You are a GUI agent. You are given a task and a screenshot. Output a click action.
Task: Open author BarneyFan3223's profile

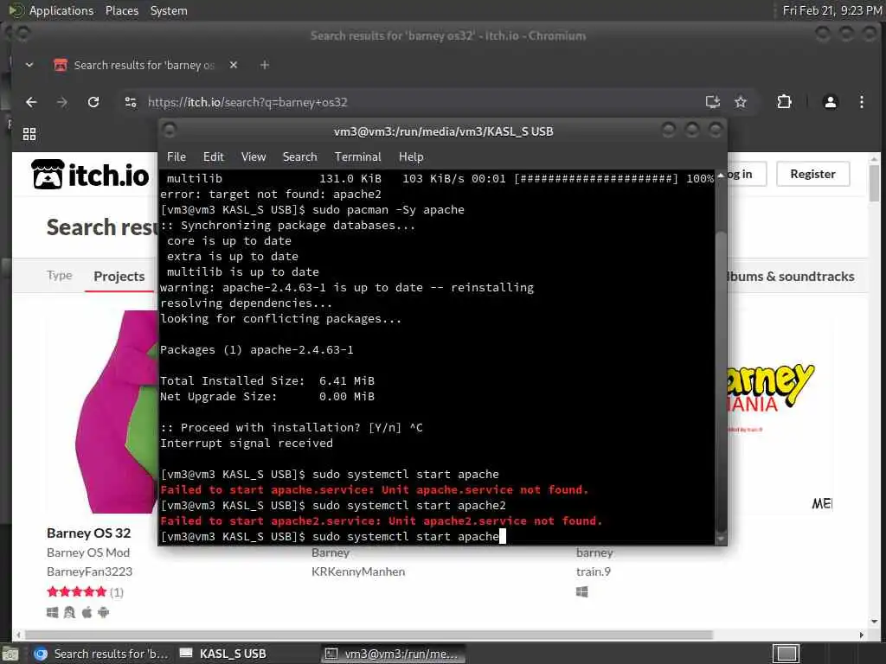[89, 571]
